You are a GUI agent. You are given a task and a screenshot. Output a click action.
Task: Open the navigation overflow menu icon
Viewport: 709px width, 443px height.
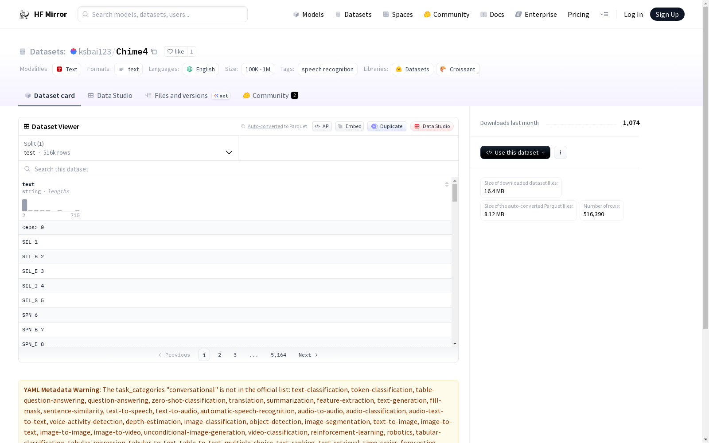(604, 14)
